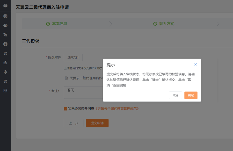Screen dimensions: 233x151
Task: Open the shield icon in the sidebar
Action: click(x=5, y=72)
